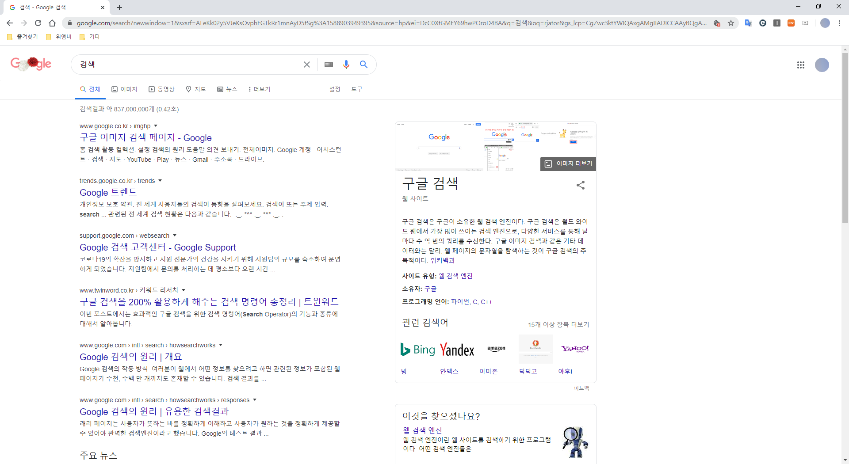Click the DuckDuckGo thumbnail in related searches
Screen dimensions: 849x464
[x=535, y=349]
